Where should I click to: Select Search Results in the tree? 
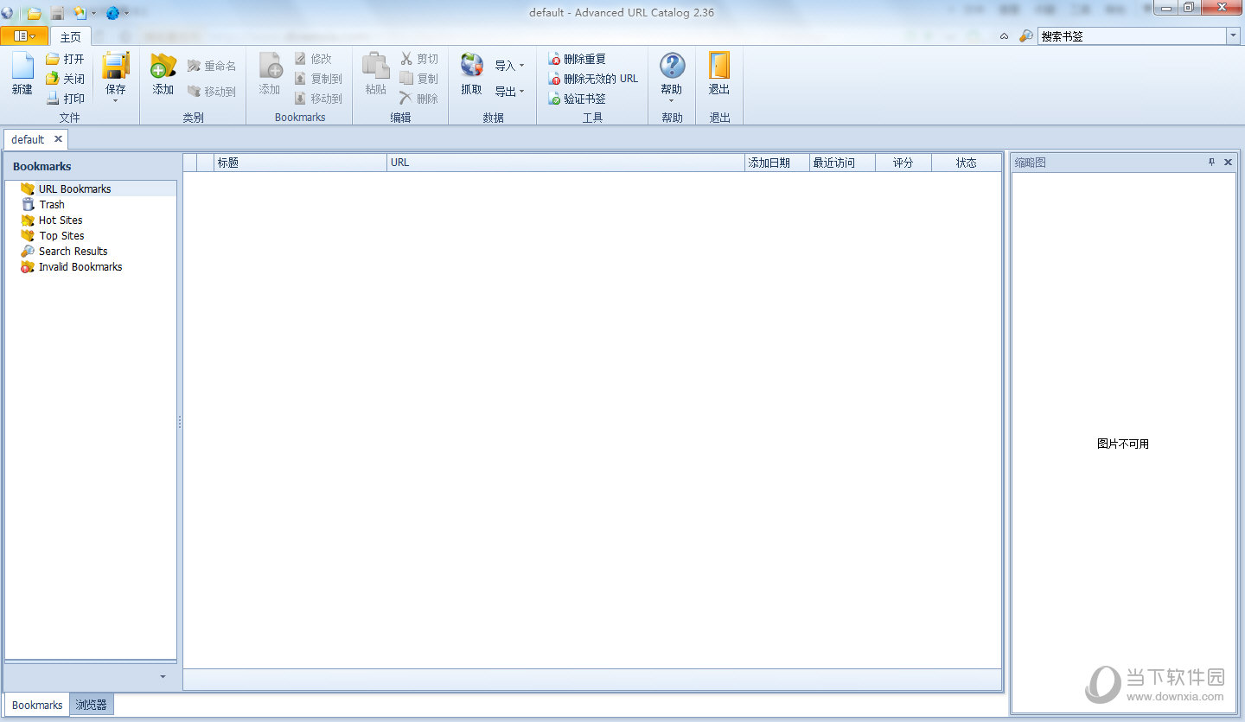pyautogui.click(x=73, y=251)
